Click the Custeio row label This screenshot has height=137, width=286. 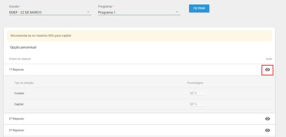pyautogui.click(x=19, y=93)
